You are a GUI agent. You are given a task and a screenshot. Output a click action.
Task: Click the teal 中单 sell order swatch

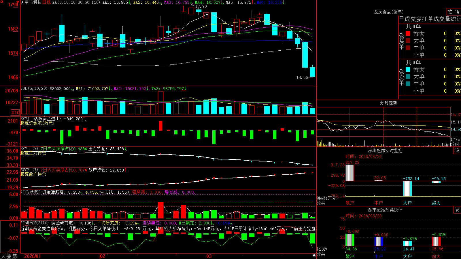(x=408, y=84)
